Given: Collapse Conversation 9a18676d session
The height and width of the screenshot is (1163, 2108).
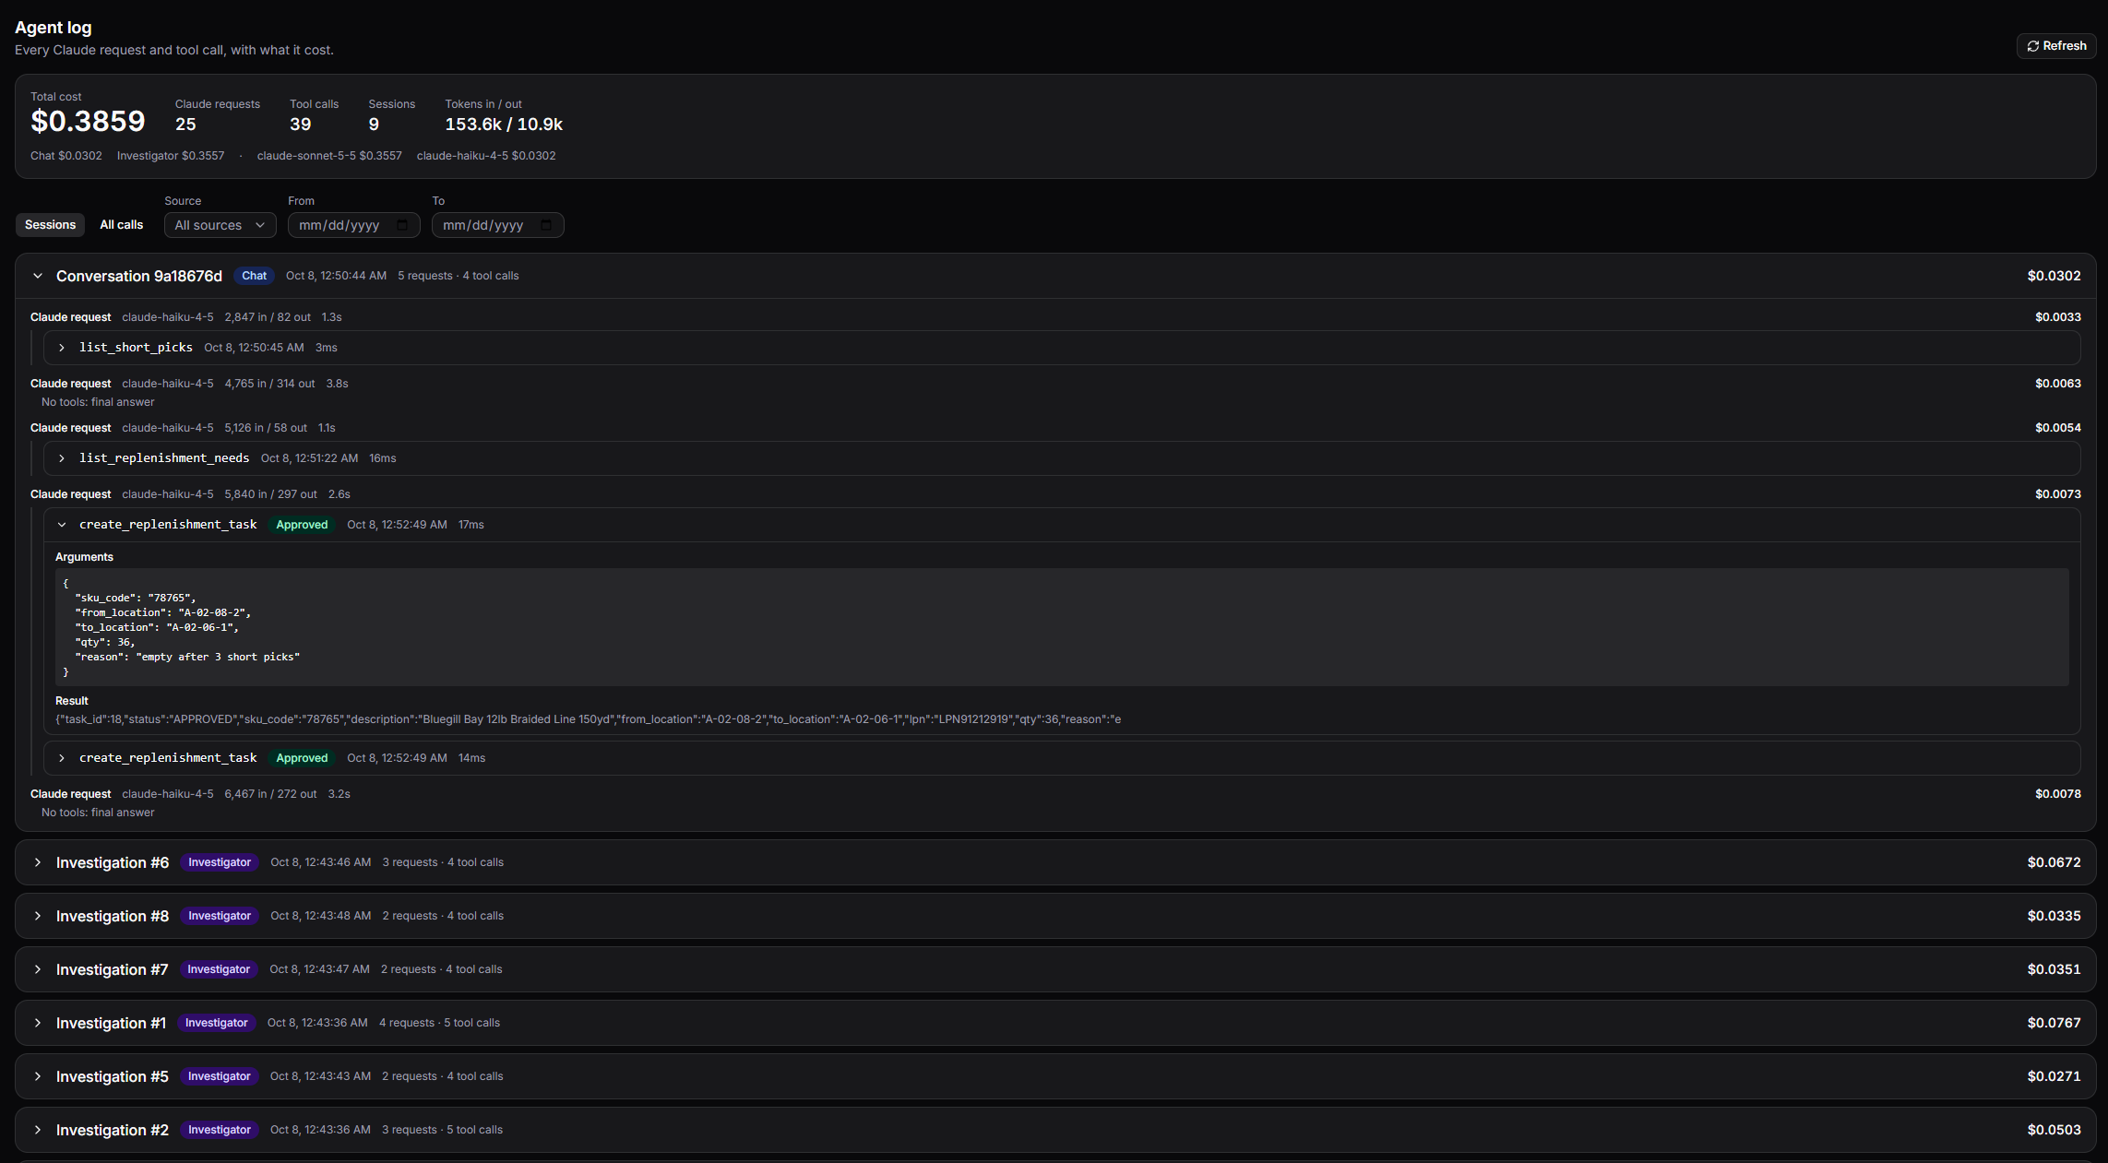Looking at the screenshot, I should click(x=38, y=276).
